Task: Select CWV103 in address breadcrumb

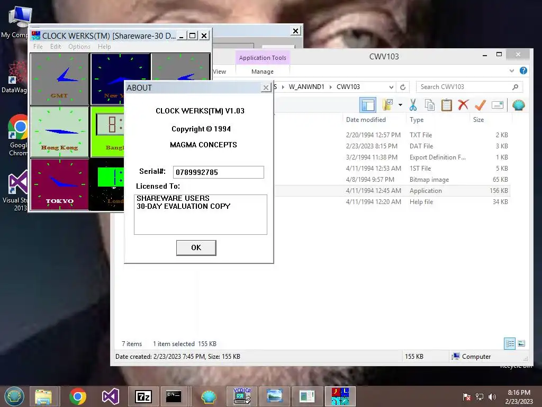Action: tap(348, 87)
